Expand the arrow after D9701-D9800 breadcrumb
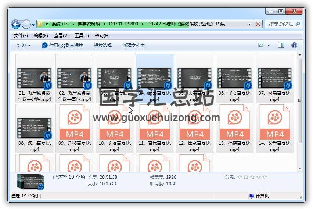 click(x=143, y=24)
